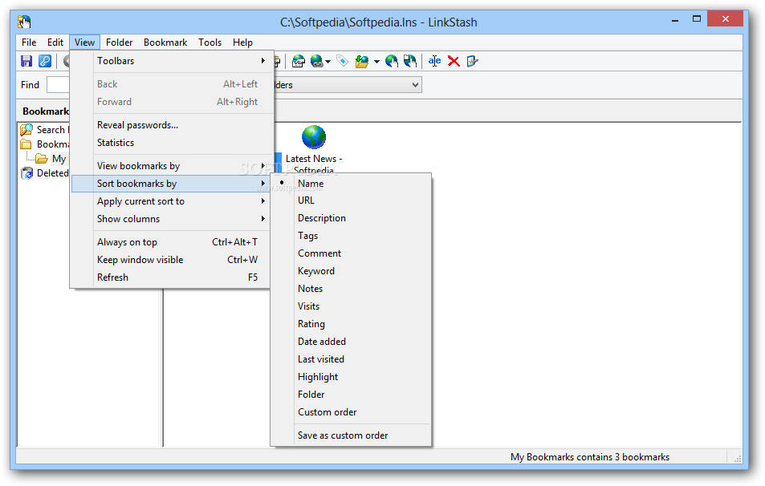The width and height of the screenshot is (765, 486).
Task: Open the Tools menu
Action: [x=210, y=43]
